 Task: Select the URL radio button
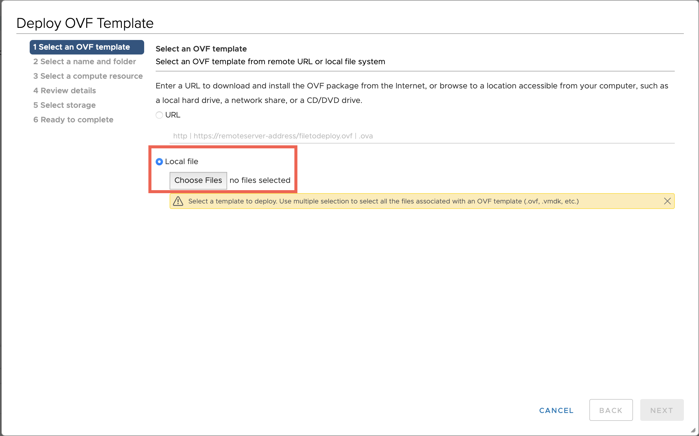pyautogui.click(x=159, y=115)
